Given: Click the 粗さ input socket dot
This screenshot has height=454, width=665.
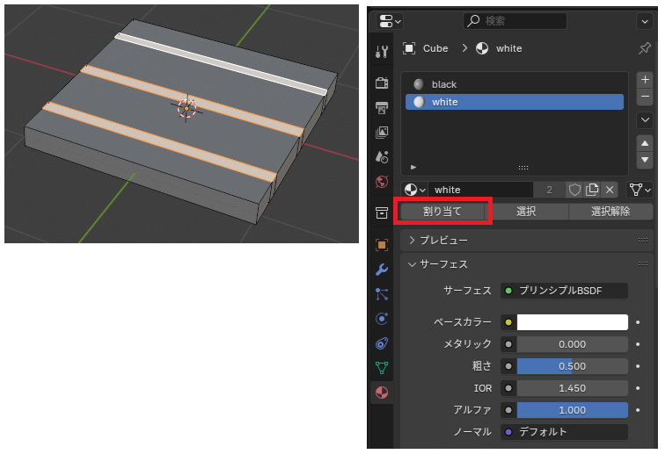Looking at the screenshot, I should tap(508, 366).
